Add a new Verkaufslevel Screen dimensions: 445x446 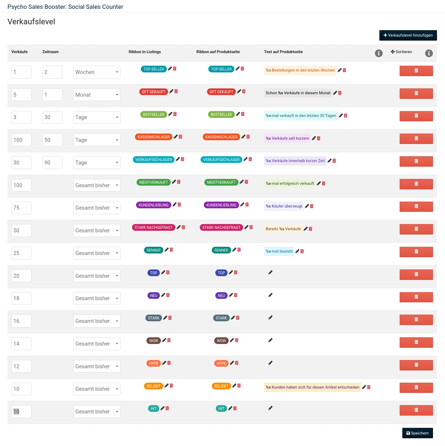tap(408, 35)
